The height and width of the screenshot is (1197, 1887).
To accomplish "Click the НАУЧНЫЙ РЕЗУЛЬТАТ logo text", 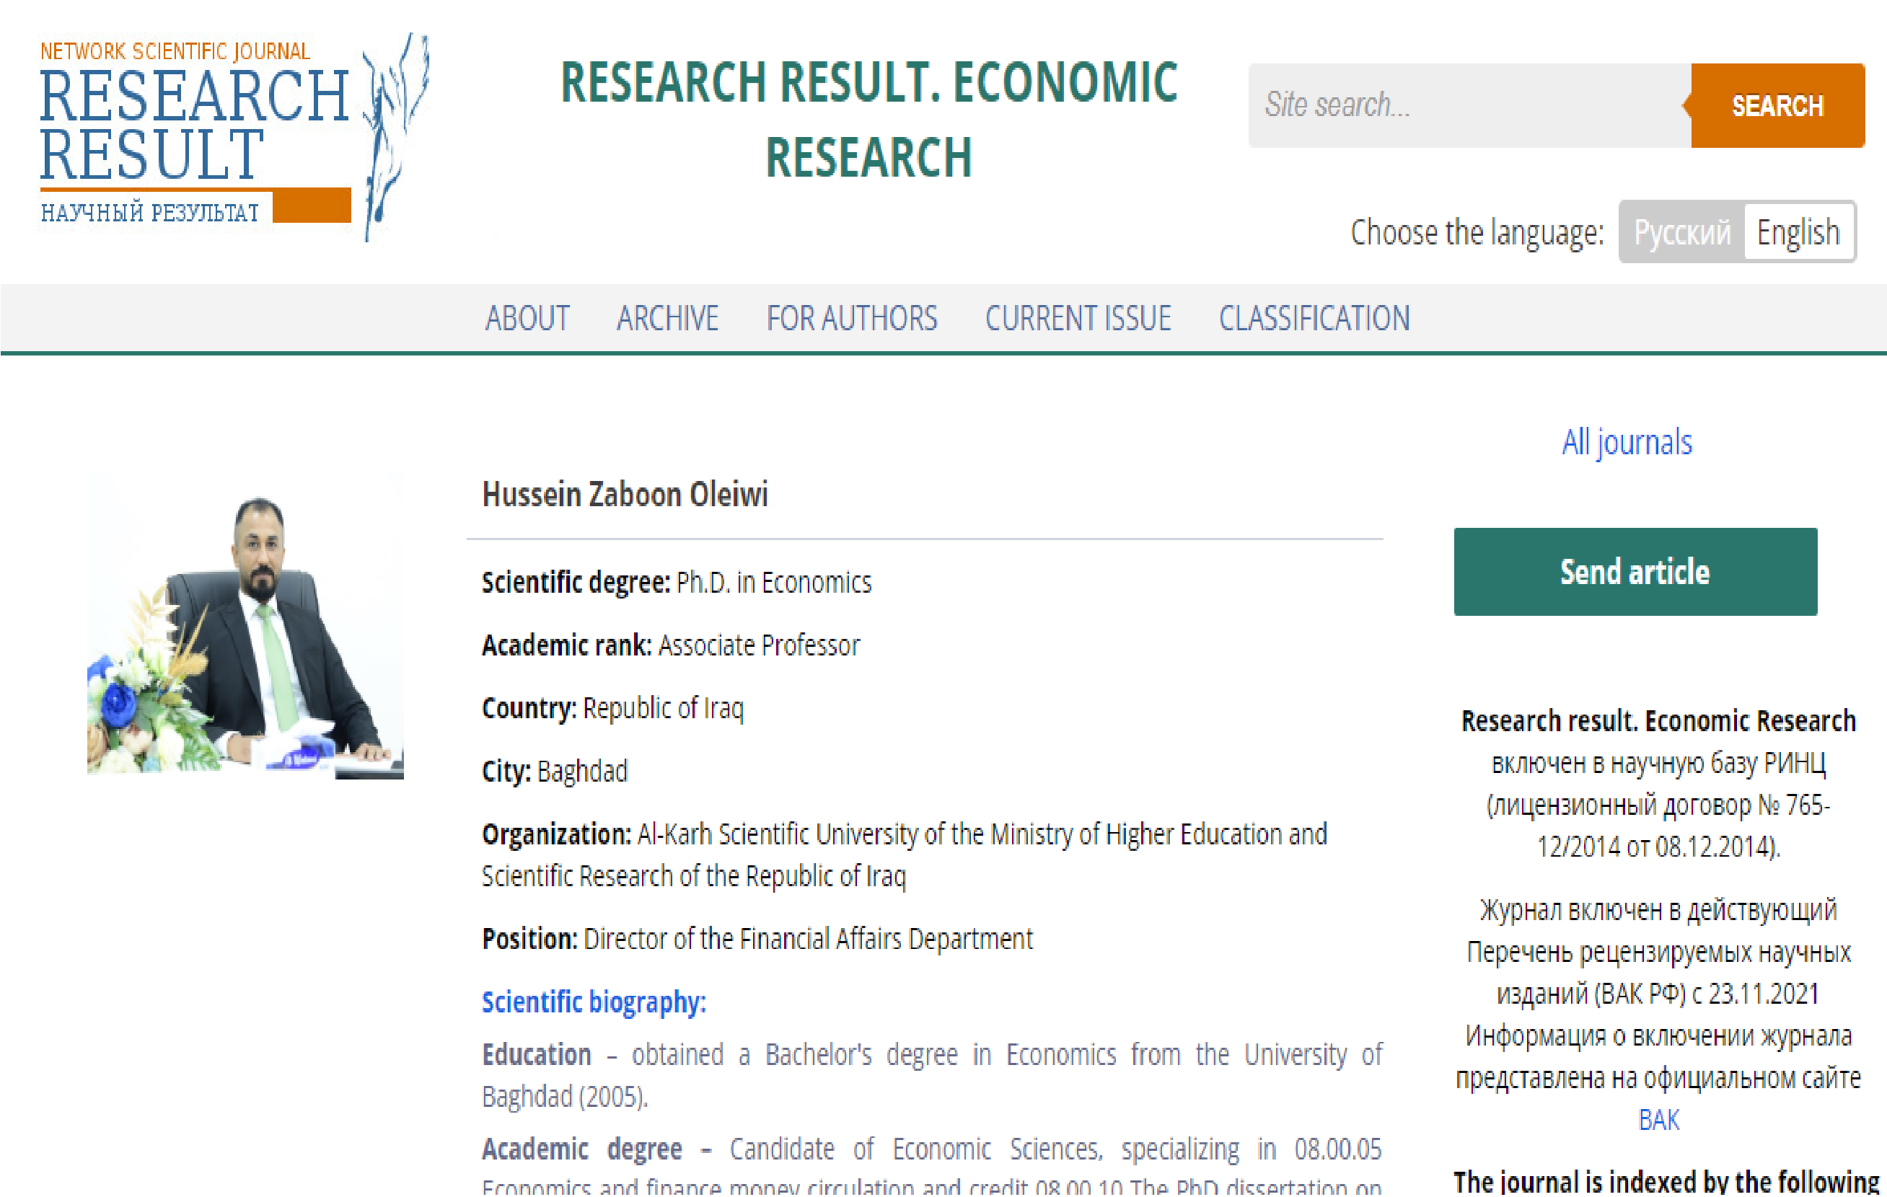I will 149,212.
